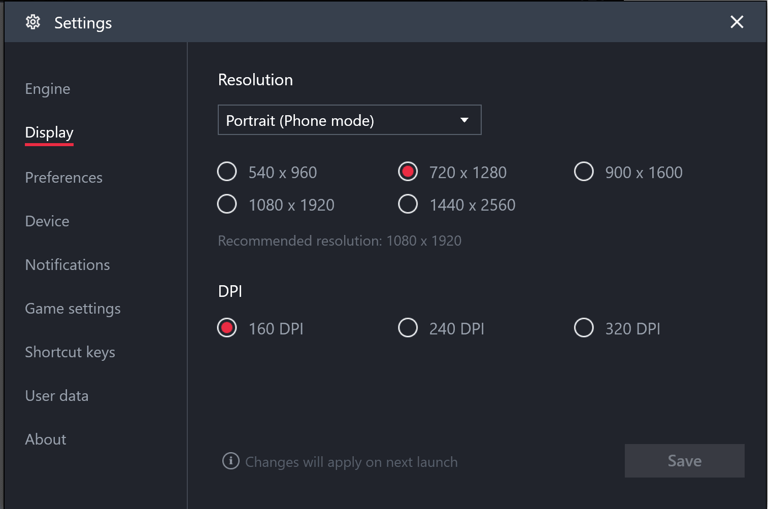This screenshot has height=509, width=768.
Task: Choose 900 x 1600 resolution
Action: [584, 172]
